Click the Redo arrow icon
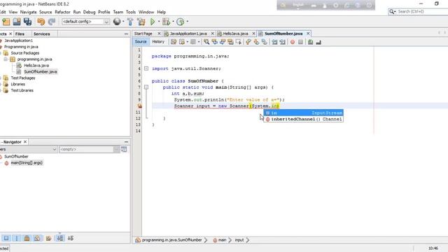Screen dimensions: 448x252 coord(52,22)
